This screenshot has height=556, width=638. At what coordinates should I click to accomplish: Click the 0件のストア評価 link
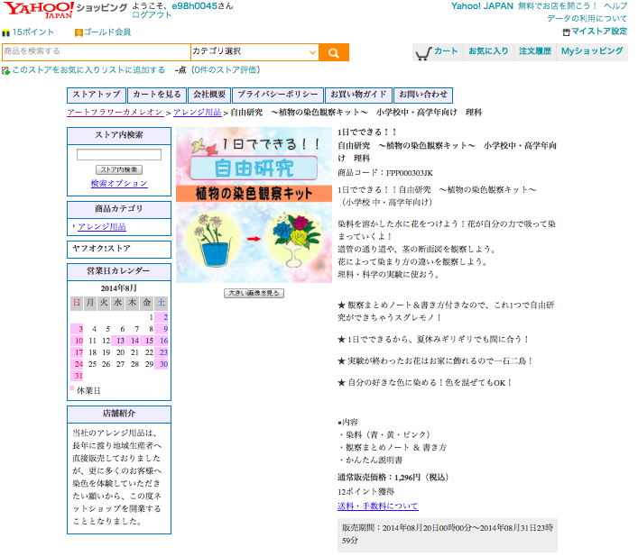[x=225, y=70]
